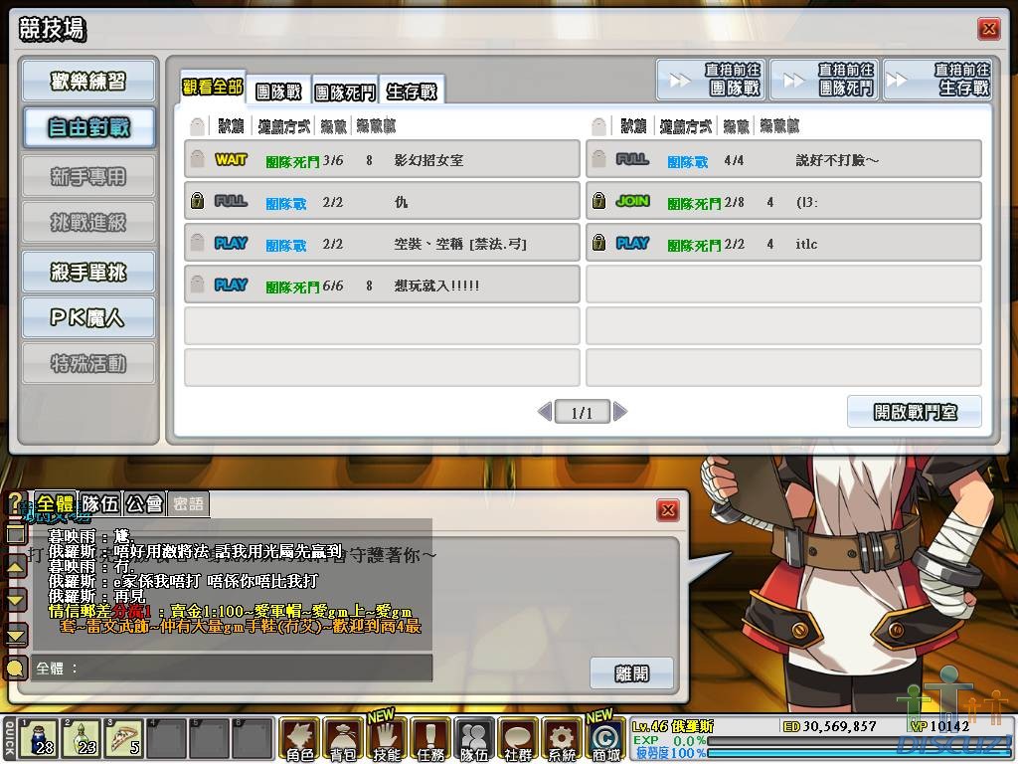This screenshot has width=1018, height=764.
Task: Go to next room list page
Action: tap(620, 412)
